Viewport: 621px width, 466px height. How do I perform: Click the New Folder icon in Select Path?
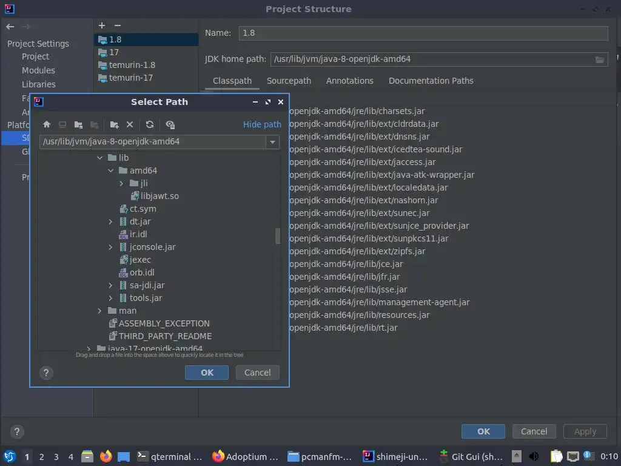114,124
